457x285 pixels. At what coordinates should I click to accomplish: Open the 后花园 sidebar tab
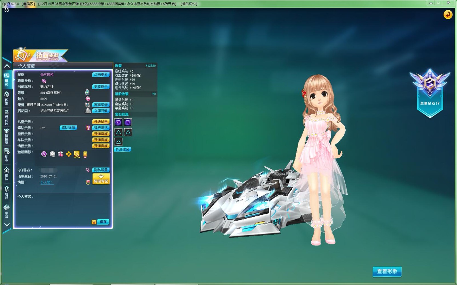point(7,117)
